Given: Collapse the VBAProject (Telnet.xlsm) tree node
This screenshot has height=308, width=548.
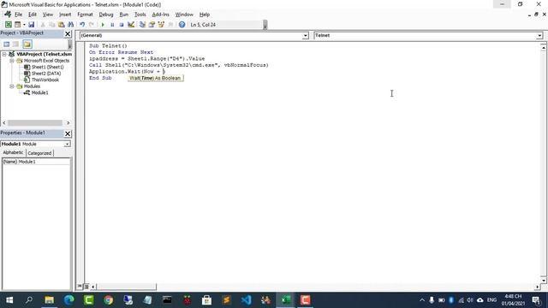Looking at the screenshot, I should coord(4,54).
